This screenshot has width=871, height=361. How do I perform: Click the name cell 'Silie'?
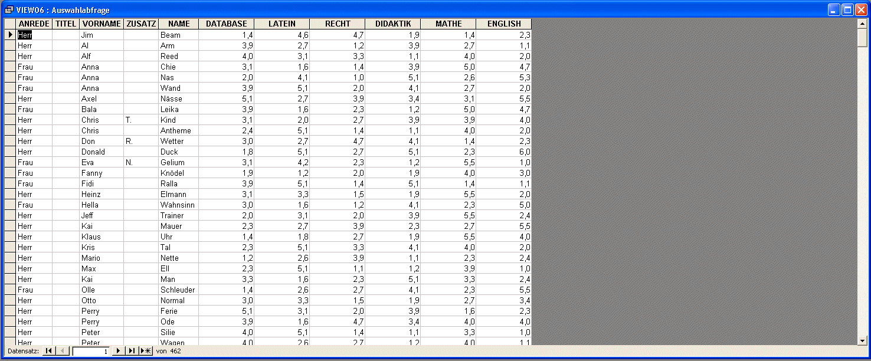point(179,332)
